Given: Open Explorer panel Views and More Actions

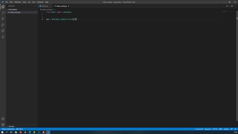Looking at the screenshot, I should (35, 6).
